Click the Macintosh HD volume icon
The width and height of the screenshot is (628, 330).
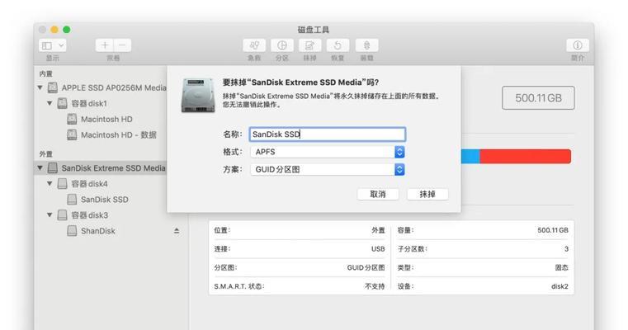72,119
